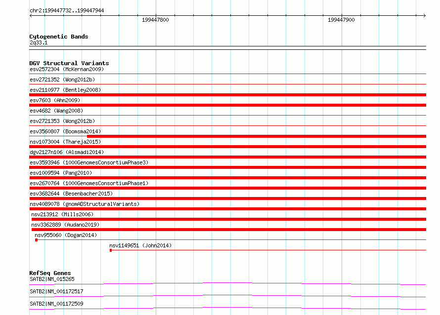The image size is (440, 315).
Task: Open the nsv3362889 (Audano2019) variant label
Action: tap(65, 225)
